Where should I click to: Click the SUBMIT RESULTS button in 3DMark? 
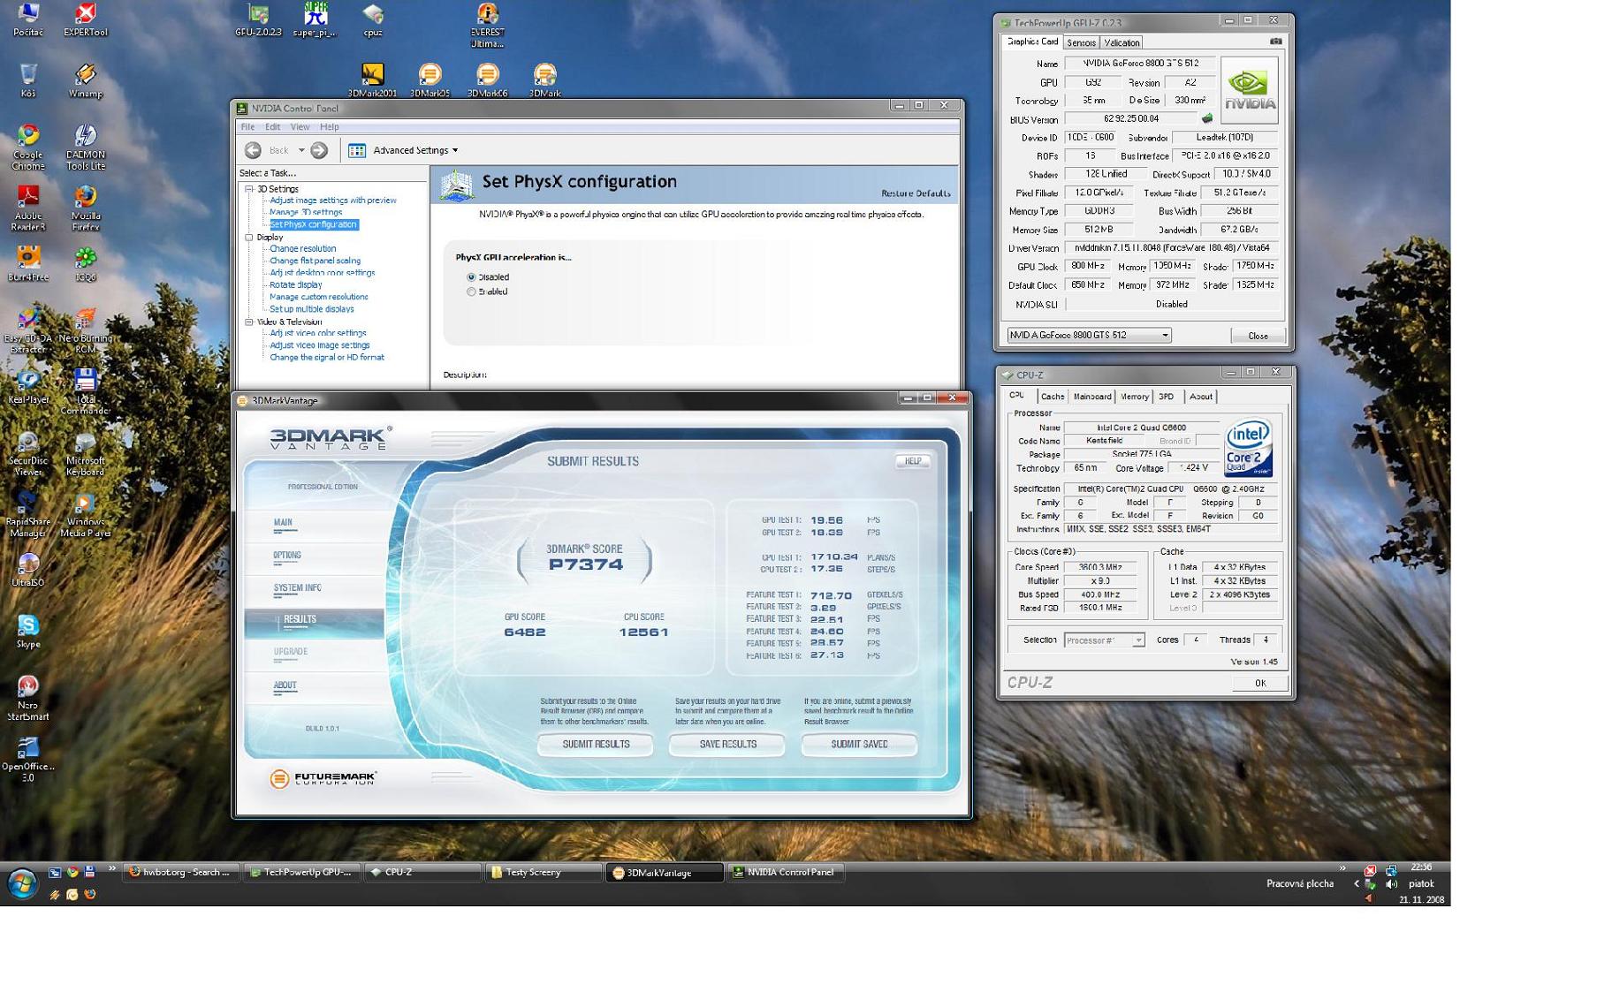click(x=596, y=745)
